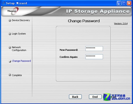Image resolution: width=133 pixels, height=104 pixels.
Task: Click the Device Discovery bullet icon
Action: (x=10, y=20)
